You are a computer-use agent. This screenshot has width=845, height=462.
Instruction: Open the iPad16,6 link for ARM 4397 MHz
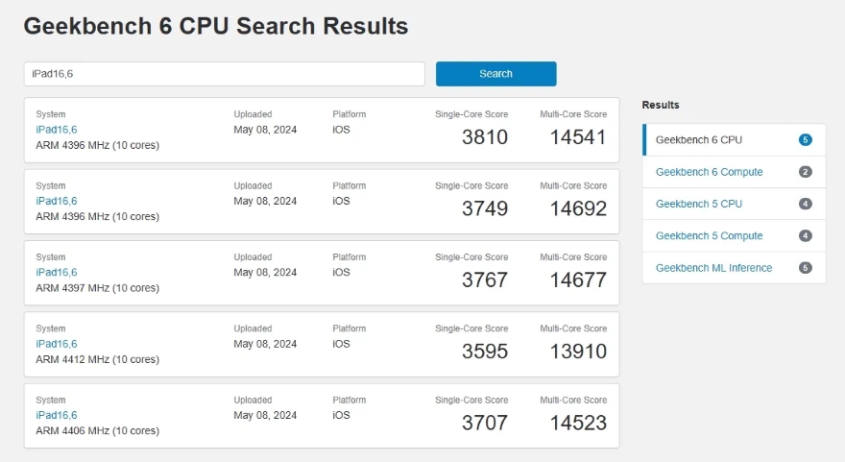(56, 273)
